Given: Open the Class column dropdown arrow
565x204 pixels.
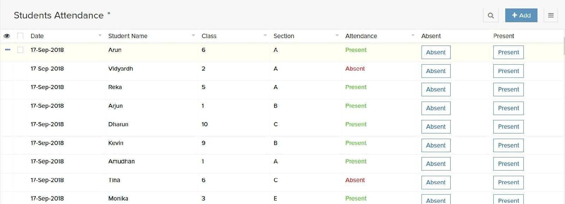Looking at the screenshot, I should point(265,35).
